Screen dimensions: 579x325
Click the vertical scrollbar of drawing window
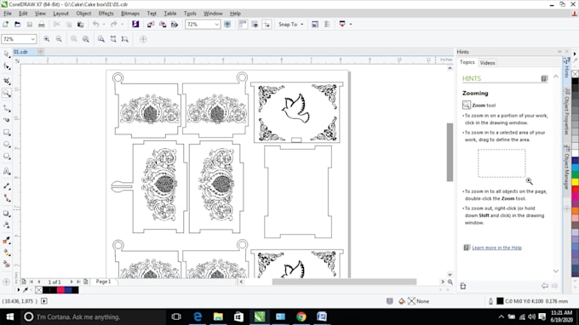point(450,152)
